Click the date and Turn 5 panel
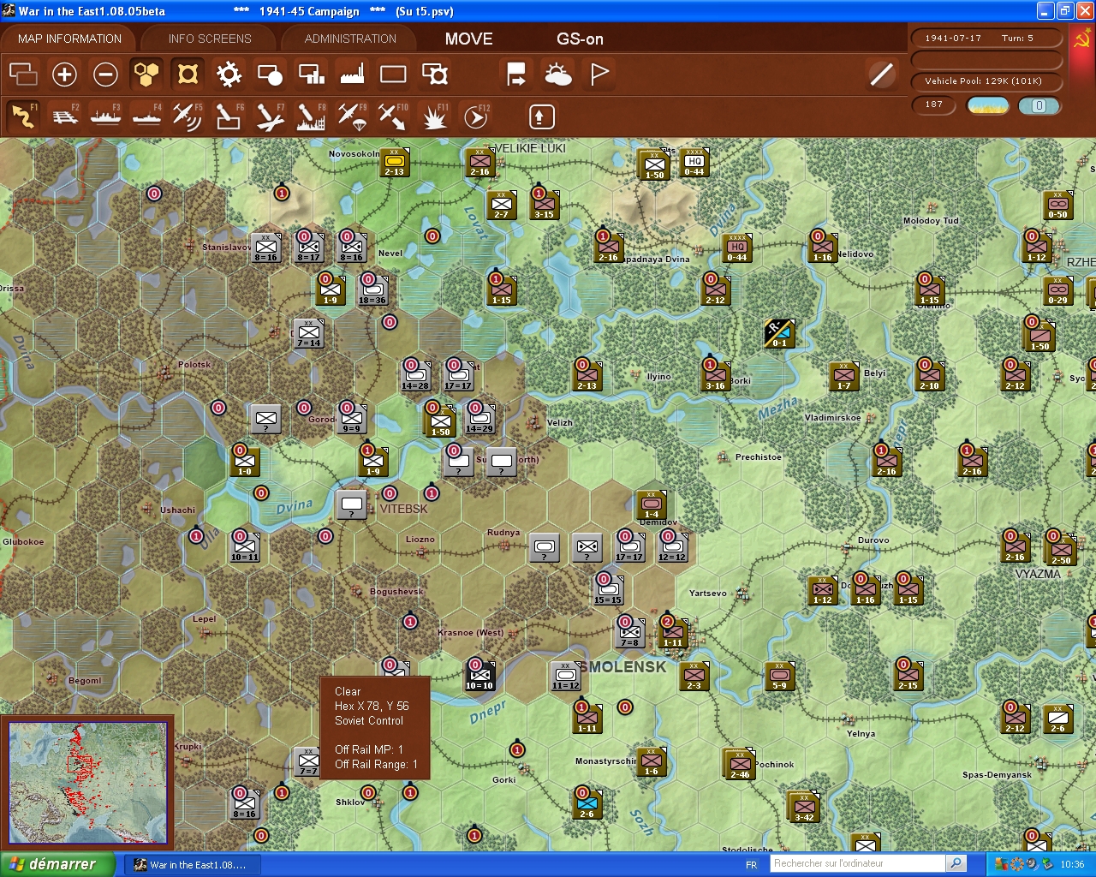Screen dimensions: 1096x877 [x=986, y=38]
